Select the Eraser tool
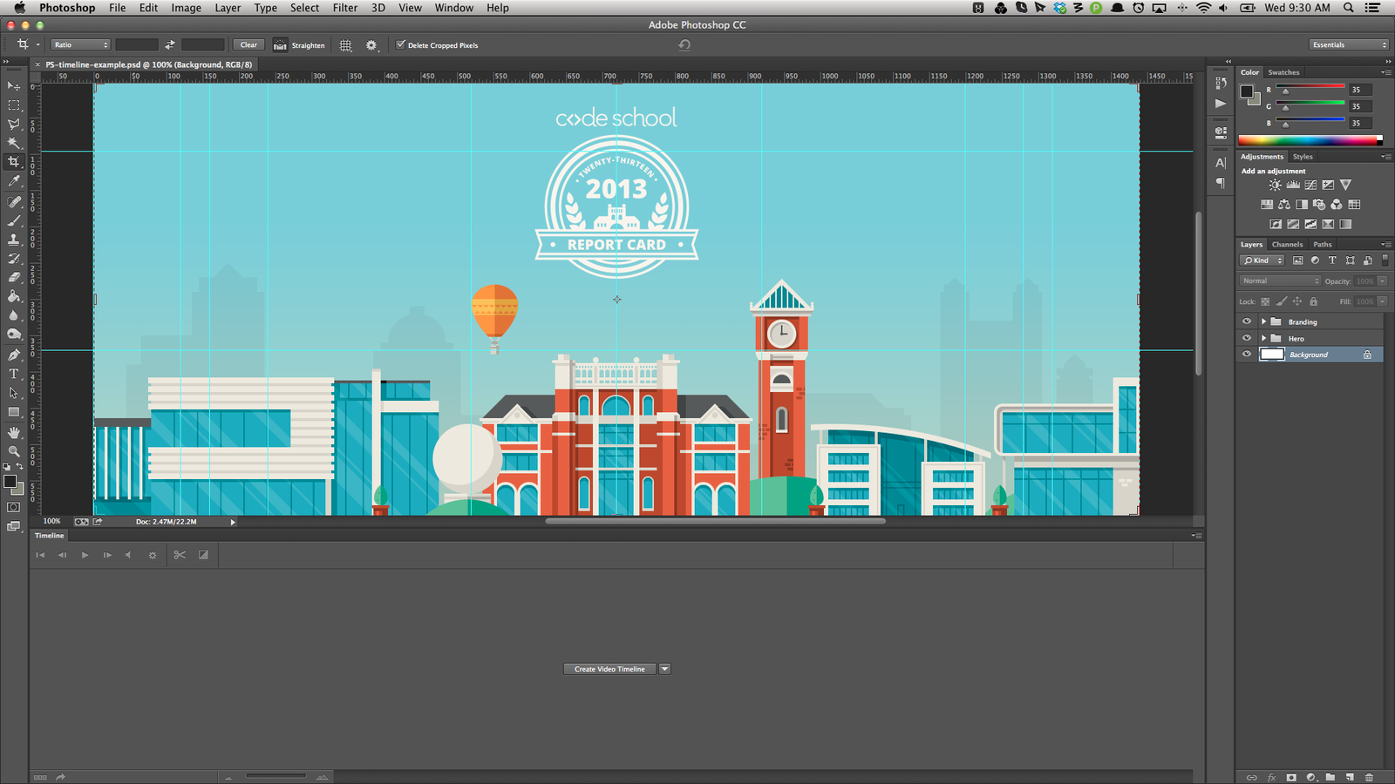 (14, 277)
